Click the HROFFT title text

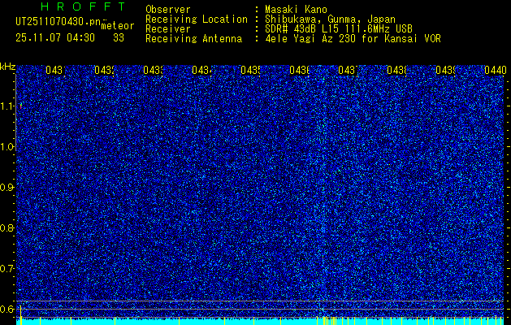84,6
